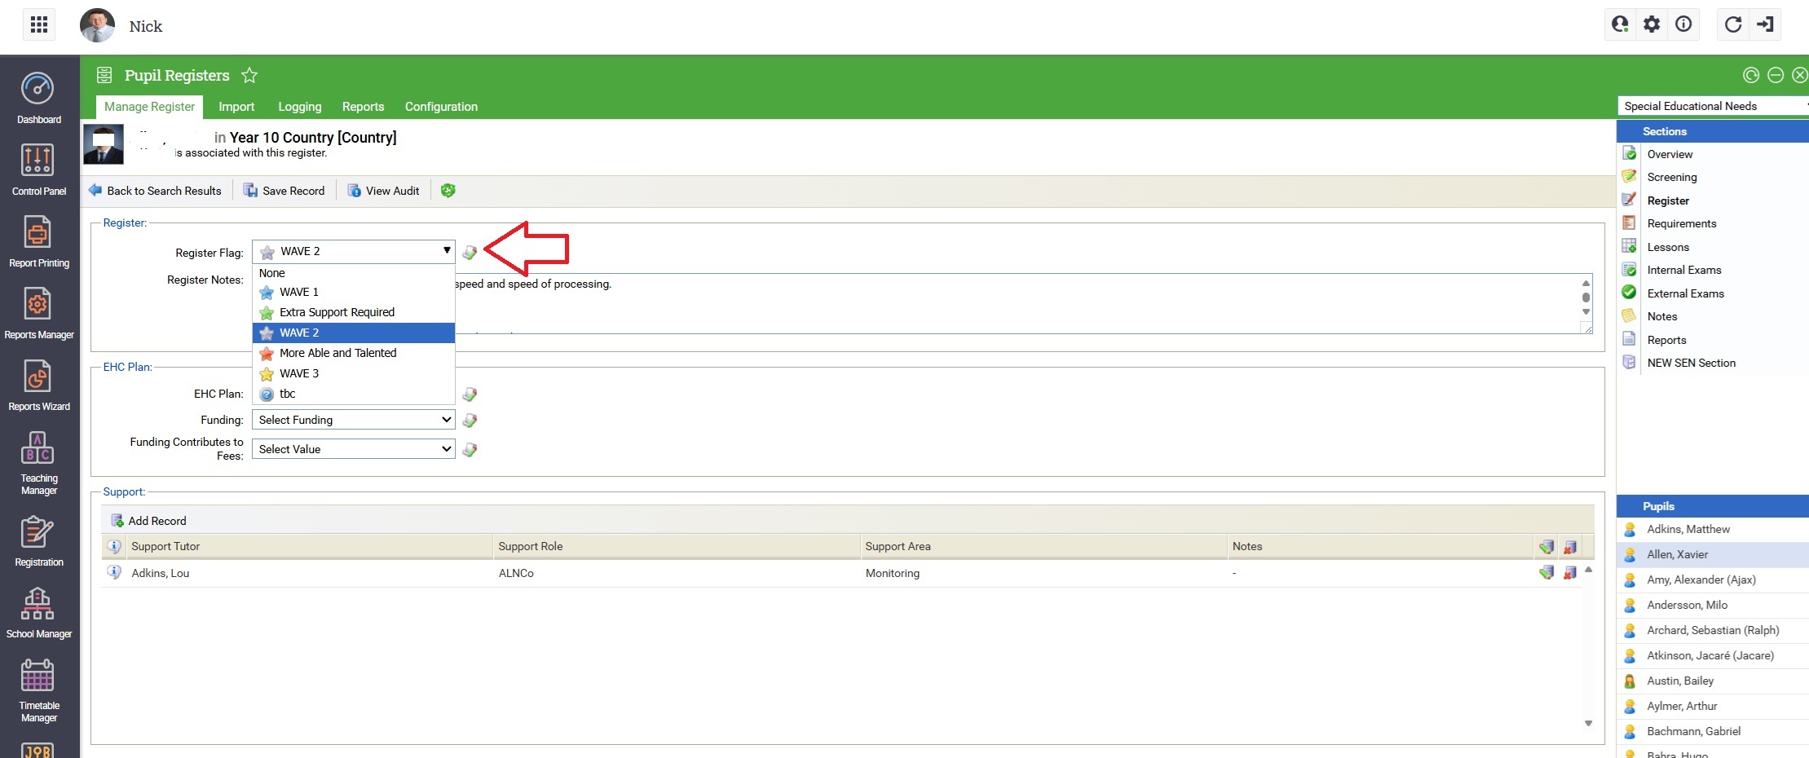Choose WAVE 3 from the flag list
This screenshot has height=758, width=1809.
click(299, 373)
